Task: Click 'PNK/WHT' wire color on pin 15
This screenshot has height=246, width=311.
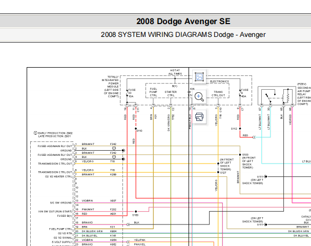Action: tap(88, 210)
